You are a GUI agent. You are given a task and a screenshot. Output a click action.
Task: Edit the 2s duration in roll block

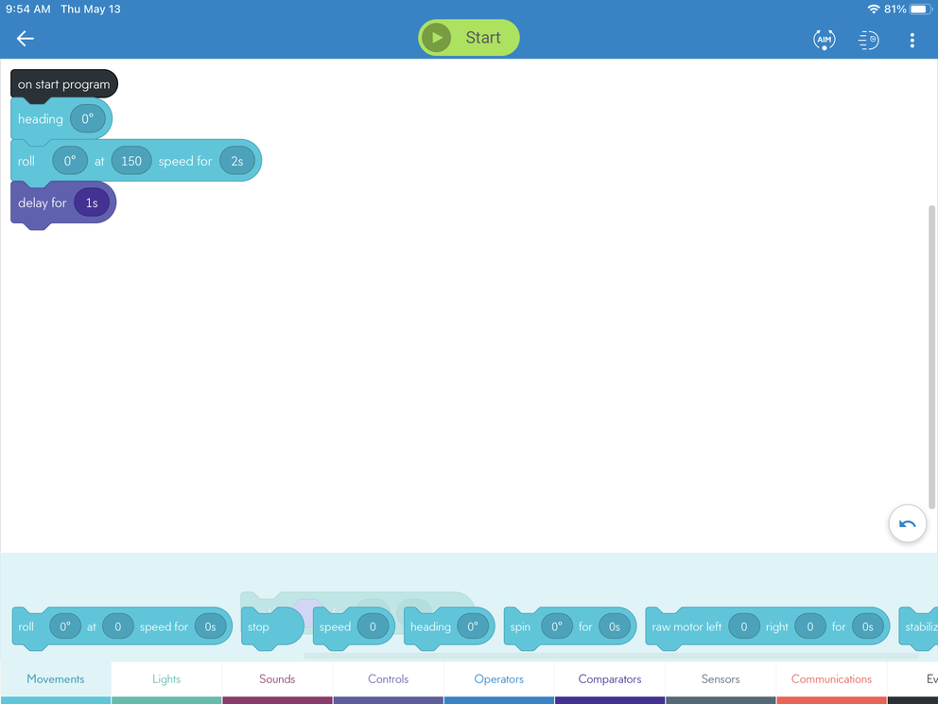point(237,161)
